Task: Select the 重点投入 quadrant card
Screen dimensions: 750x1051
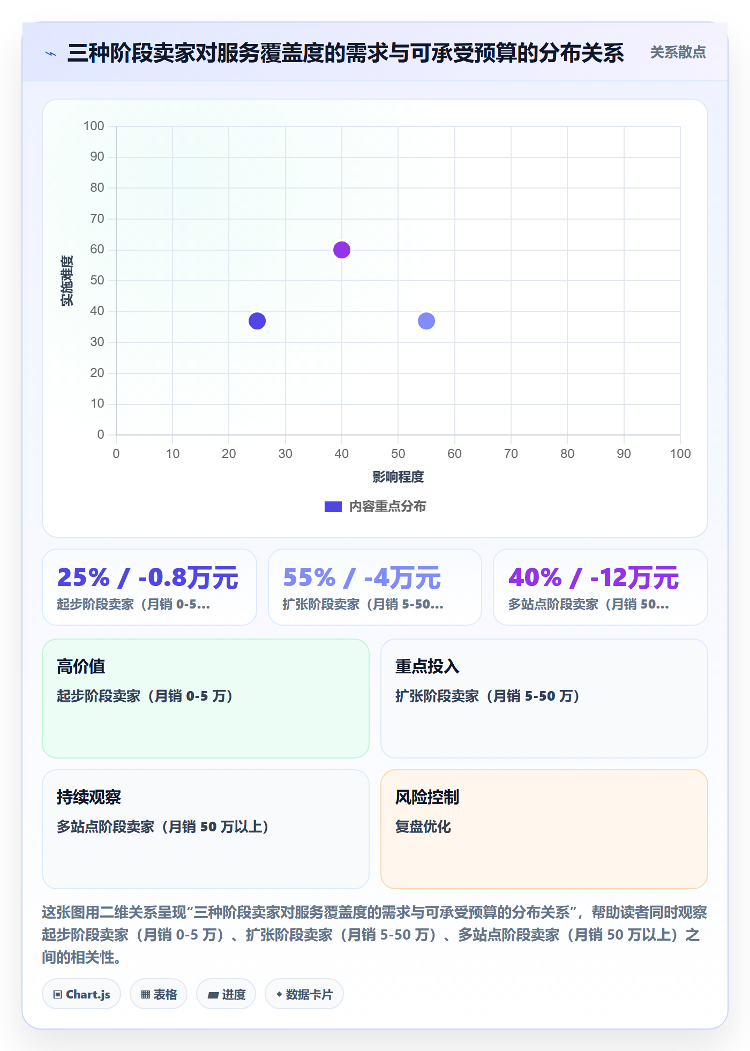Action: [544, 699]
